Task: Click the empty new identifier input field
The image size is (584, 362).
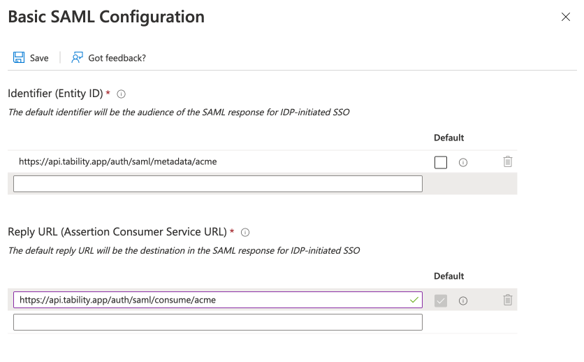Action: pos(218,184)
